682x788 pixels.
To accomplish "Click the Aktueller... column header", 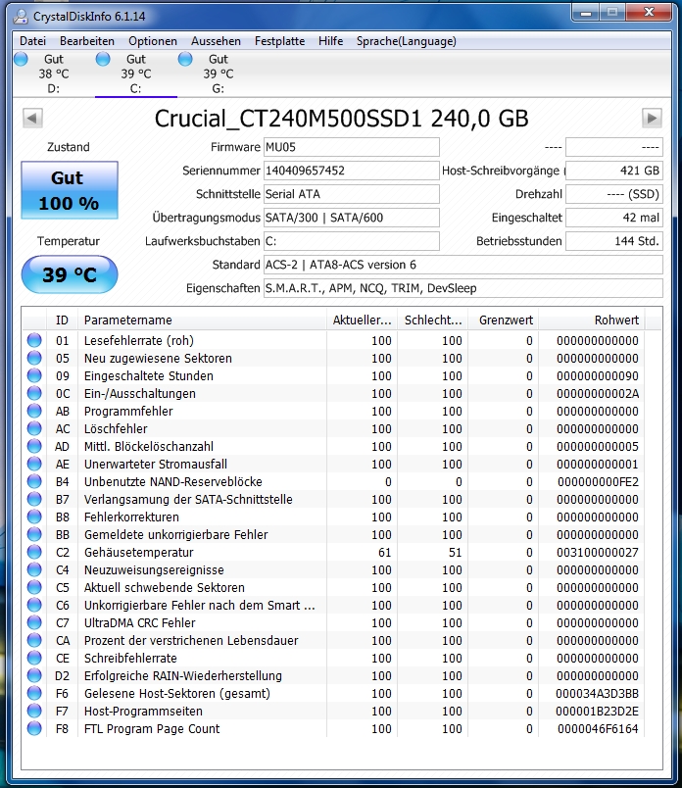I will coord(362,320).
